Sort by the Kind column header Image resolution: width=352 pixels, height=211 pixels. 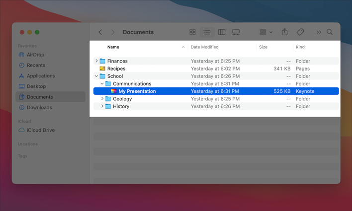pos(300,47)
